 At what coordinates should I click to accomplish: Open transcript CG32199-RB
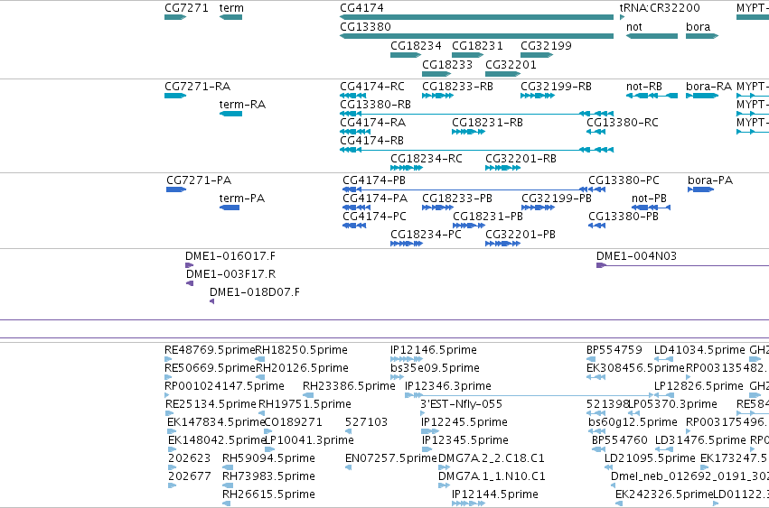[x=556, y=87]
